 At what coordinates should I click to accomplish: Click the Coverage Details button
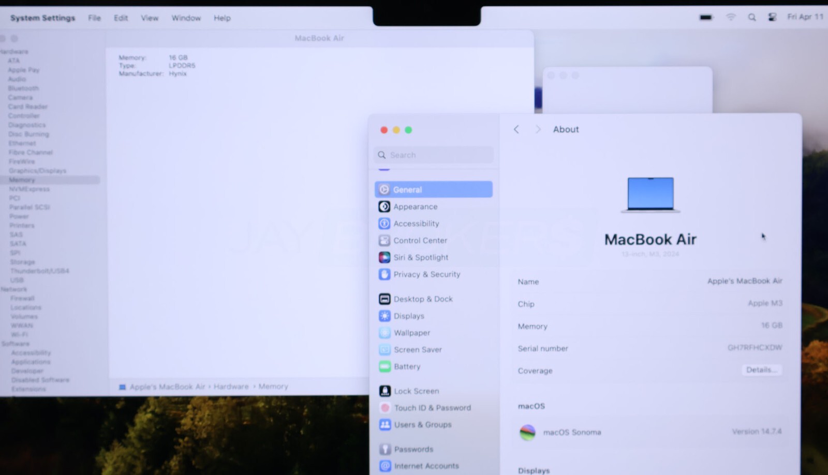pyautogui.click(x=761, y=370)
